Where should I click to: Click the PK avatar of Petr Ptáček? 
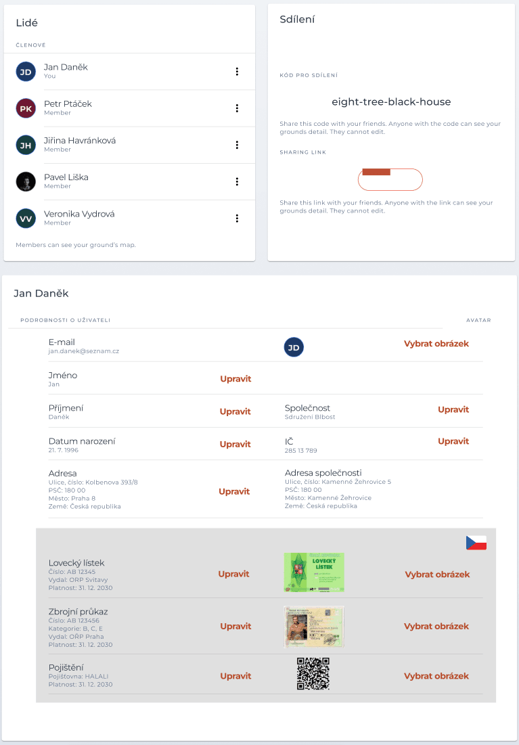point(26,108)
